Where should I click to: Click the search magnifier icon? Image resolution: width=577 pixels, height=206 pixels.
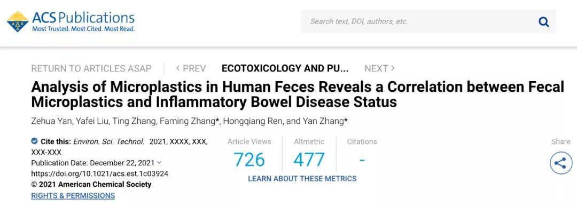click(544, 22)
